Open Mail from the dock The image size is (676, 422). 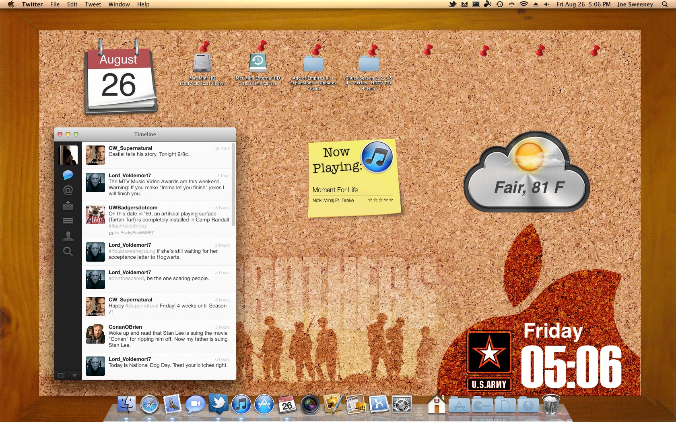173,404
